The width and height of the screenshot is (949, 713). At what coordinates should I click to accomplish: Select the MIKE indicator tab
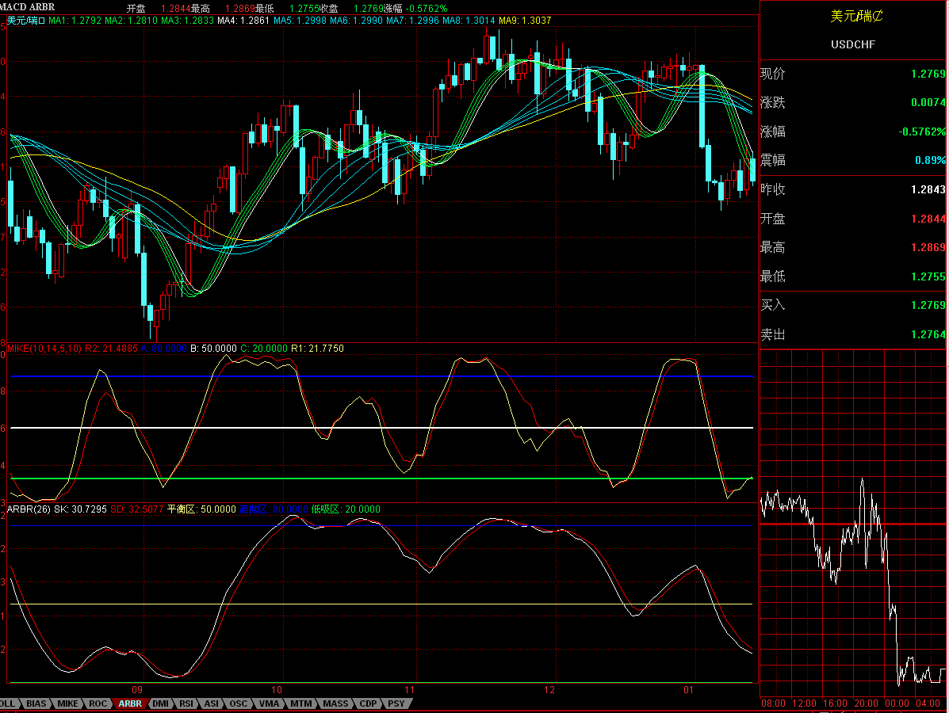click(66, 703)
